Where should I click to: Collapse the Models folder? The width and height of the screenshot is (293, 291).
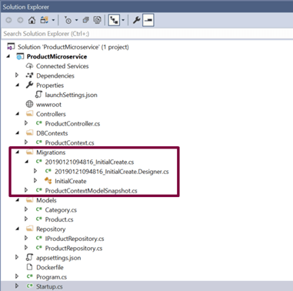point(17,200)
